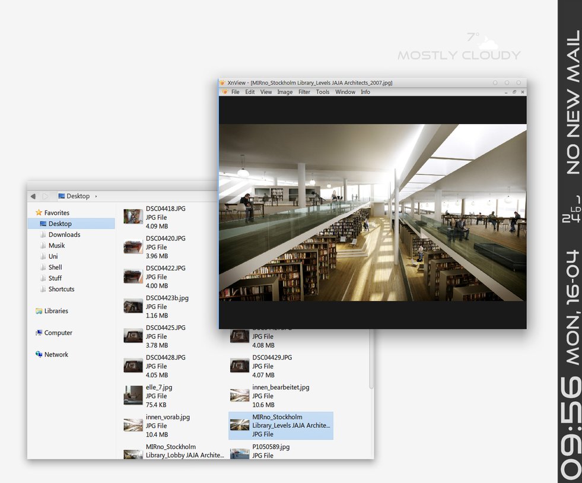Select the Libraries icon in navigation pane
The width and height of the screenshot is (582, 483).
[x=39, y=311]
